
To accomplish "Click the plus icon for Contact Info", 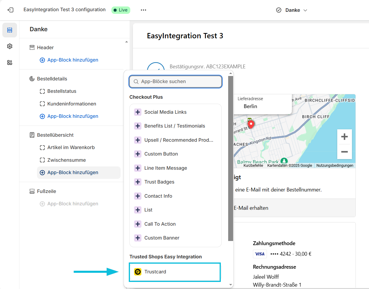I will tap(138, 196).
